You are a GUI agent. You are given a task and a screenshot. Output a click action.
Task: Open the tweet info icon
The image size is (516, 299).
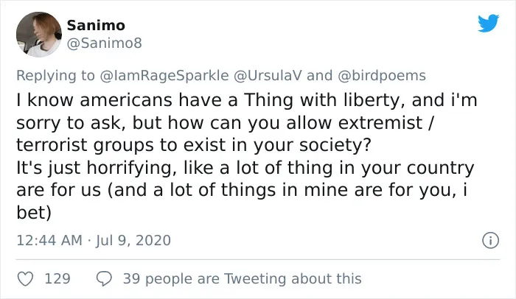click(x=490, y=240)
